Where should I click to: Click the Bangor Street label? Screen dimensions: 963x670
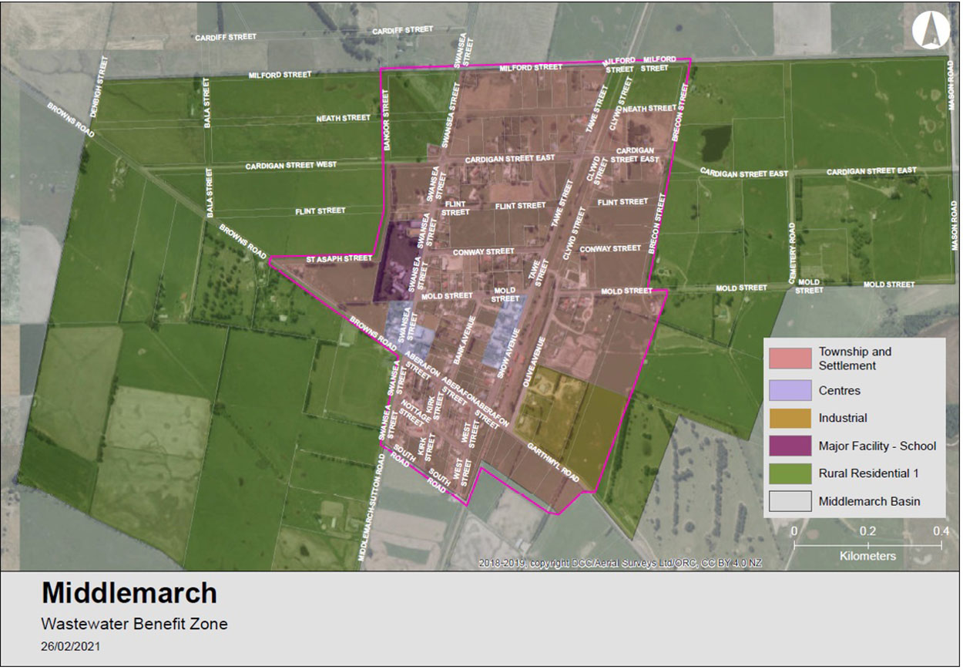point(387,120)
